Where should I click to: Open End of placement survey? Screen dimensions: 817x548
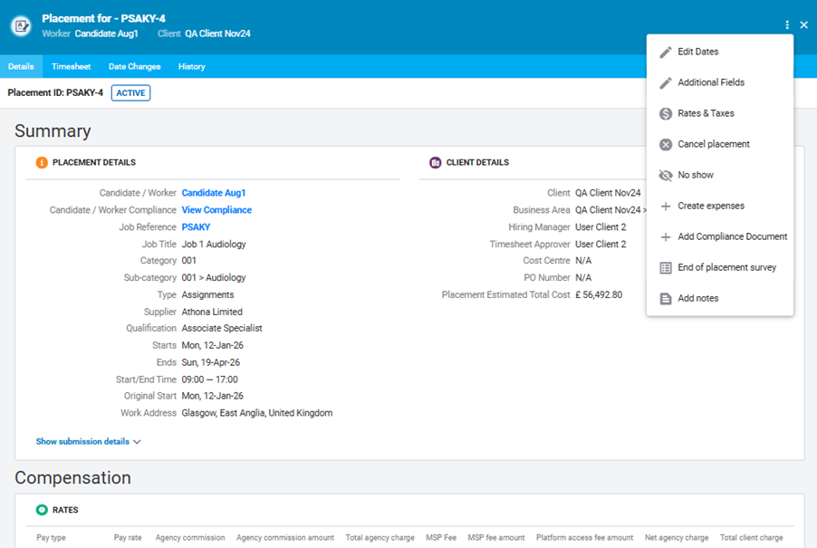click(719, 266)
